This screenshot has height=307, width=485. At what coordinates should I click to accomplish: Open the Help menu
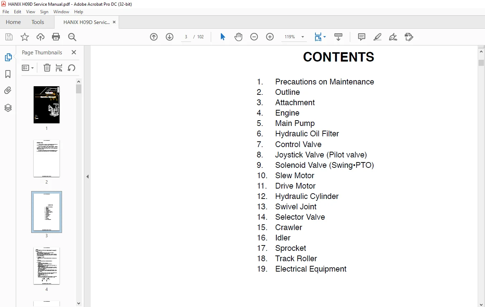pyautogui.click(x=79, y=12)
